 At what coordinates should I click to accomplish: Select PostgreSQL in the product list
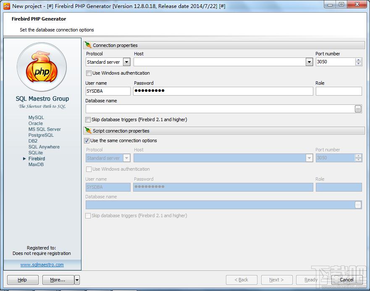(41, 135)
